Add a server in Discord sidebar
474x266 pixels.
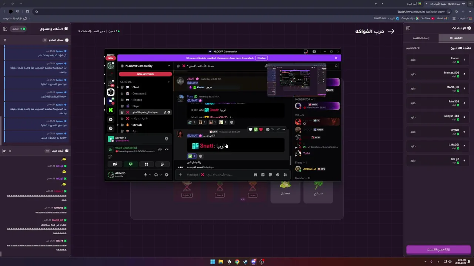click(x=110, y=120)
